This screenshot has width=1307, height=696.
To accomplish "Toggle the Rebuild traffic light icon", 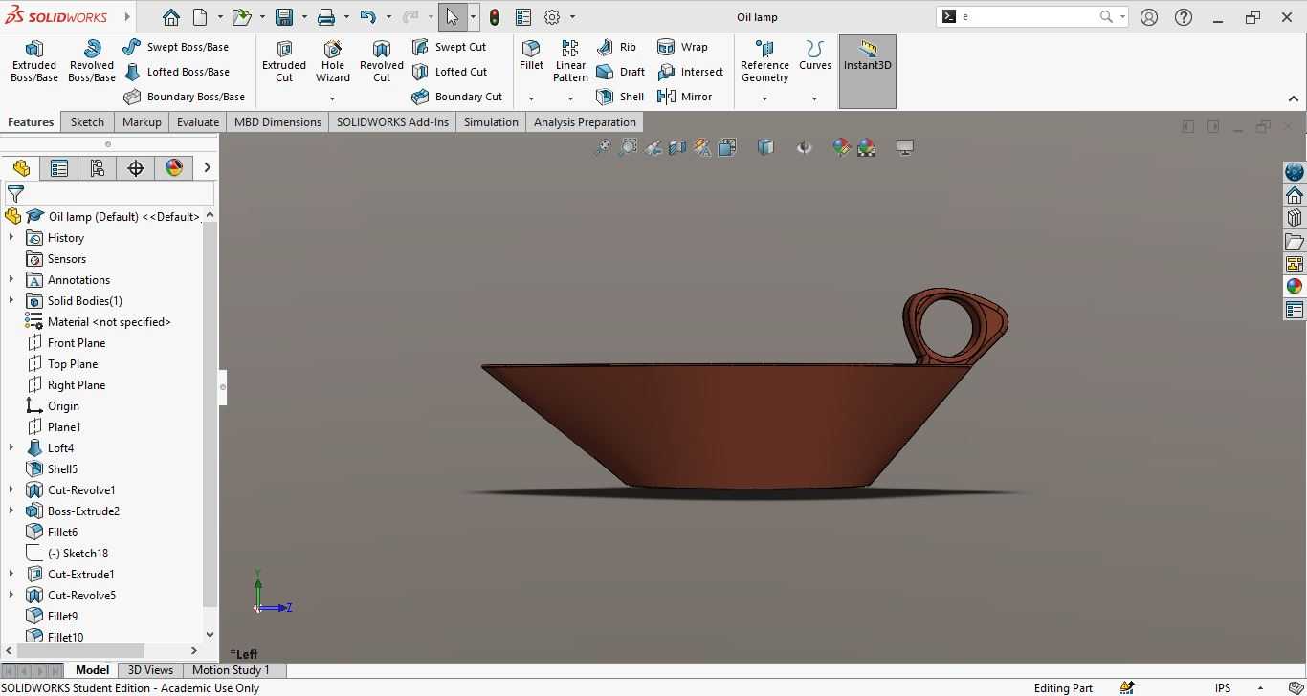I will click(495, 17).
